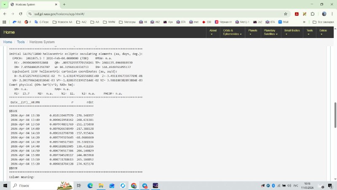337x190 pixels.
Task: Open the ЯД bookmark
Action: tap(17, 22)
